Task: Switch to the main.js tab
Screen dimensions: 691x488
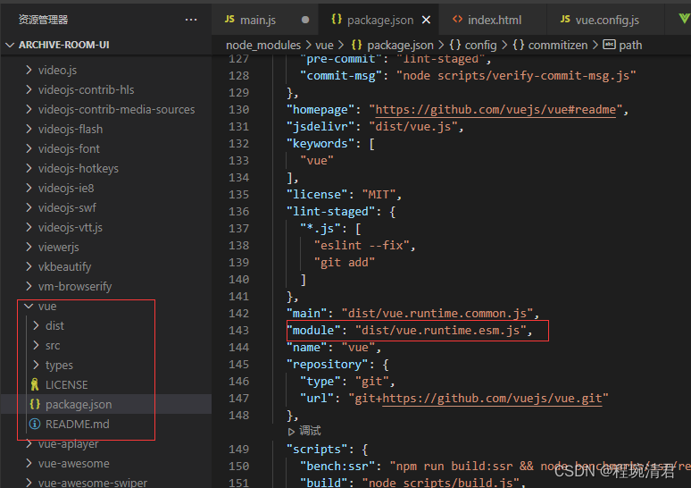Action: [x=257, y=20]
